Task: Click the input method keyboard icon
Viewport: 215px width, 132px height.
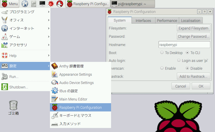Action: tap(54, 124)
